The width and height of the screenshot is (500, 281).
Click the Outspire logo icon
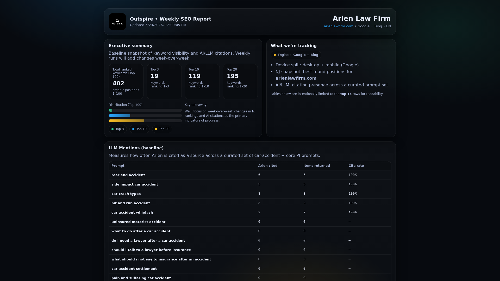117,22
